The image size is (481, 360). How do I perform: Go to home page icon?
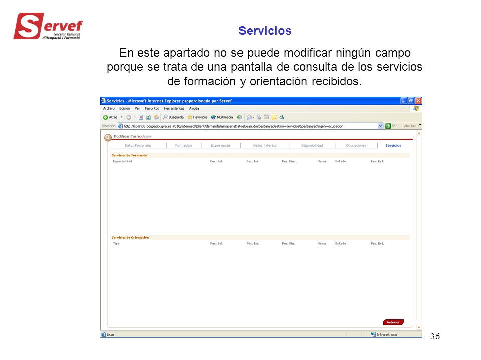156,117
